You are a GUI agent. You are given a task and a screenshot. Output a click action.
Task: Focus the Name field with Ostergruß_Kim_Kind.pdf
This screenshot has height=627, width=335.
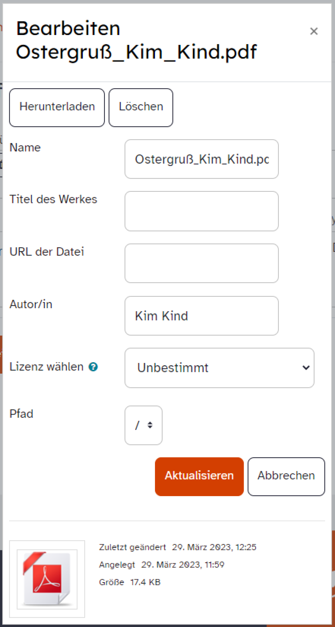pyautogui.click(x=202, y=159)
